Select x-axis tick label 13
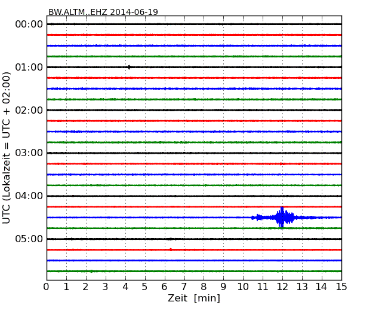This screenshot has height=311, width=388. (x=302, y=287)
